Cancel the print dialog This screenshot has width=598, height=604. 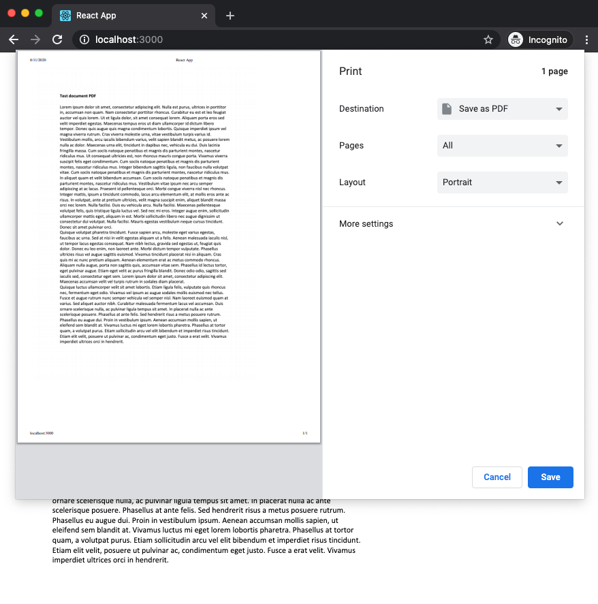coord(497,477)
